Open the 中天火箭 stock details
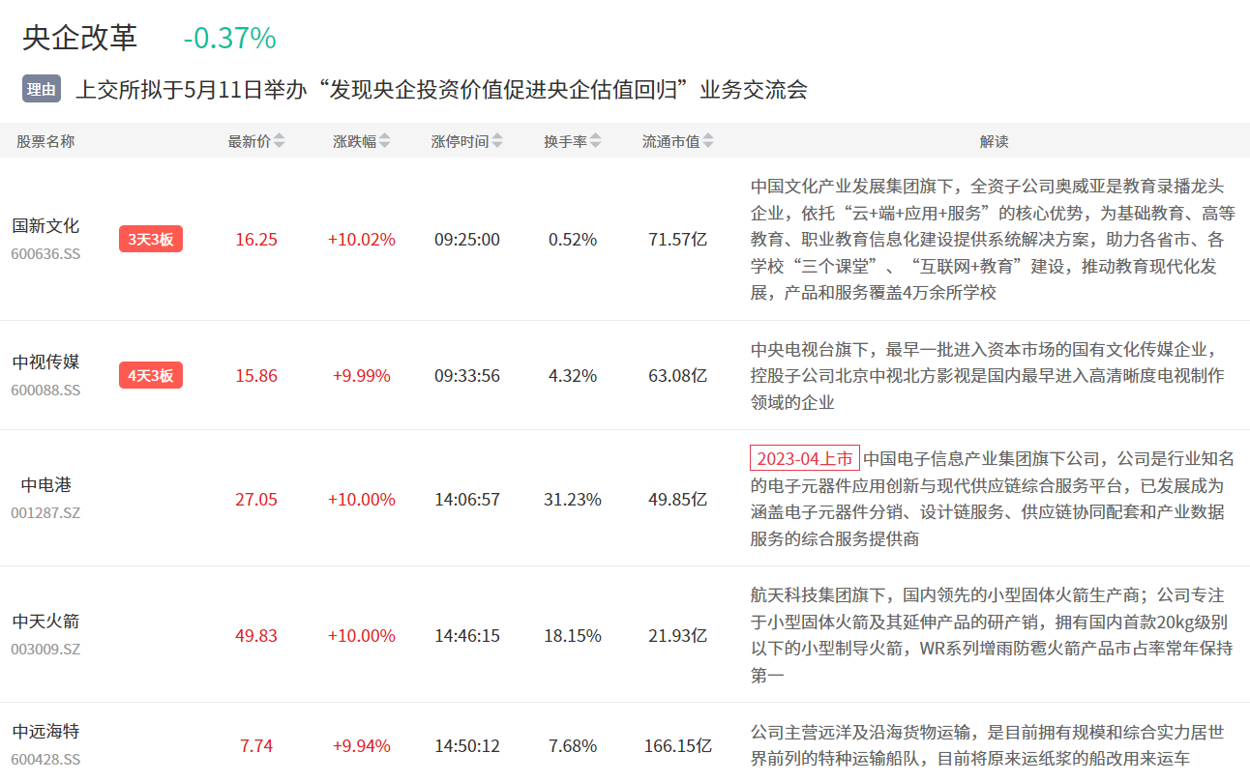 click(x=45, y=622)
